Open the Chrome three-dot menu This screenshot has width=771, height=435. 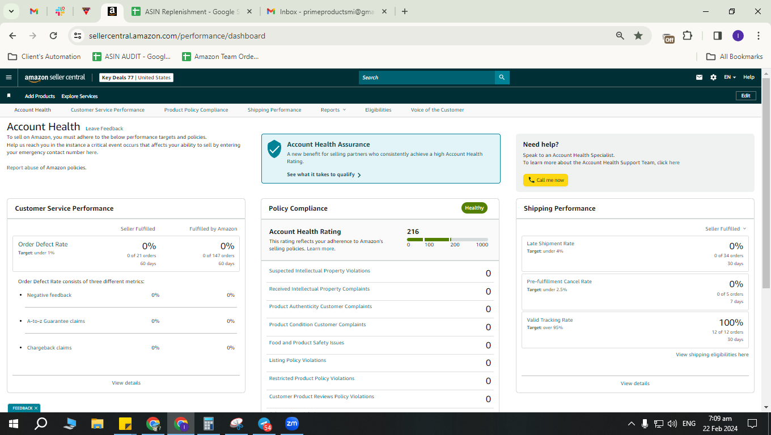[758, 36]
